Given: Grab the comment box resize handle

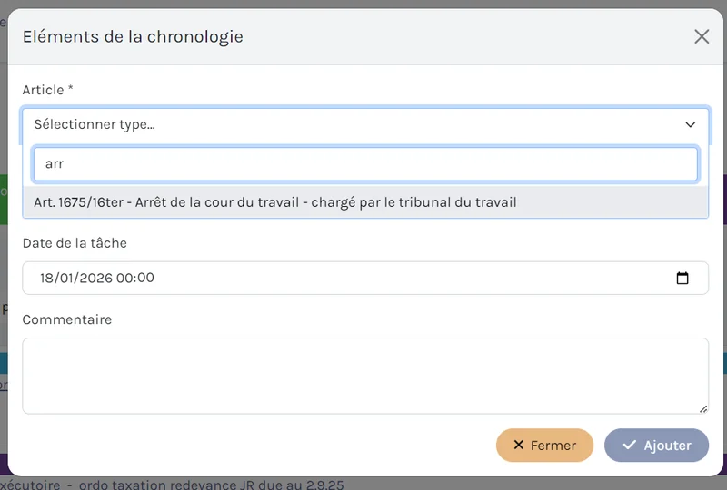Looking at the screenshot, I should tap(703, 409).
